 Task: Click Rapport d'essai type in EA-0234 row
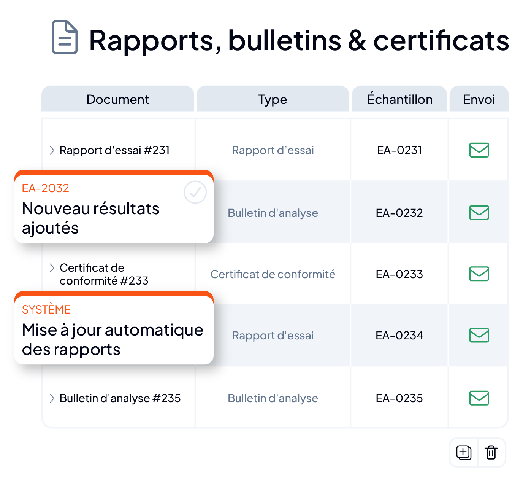click(x=273, y=336)
